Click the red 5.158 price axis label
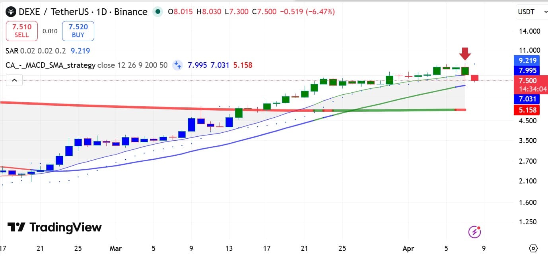The width and height of the screenshot is (548, 256). pos(527,110)
